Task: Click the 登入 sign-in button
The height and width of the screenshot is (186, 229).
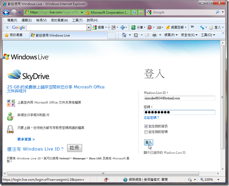Action: 149,142
